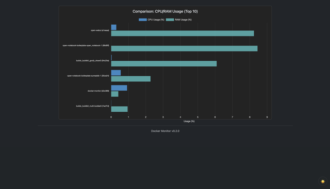Viewport: 330px width, 189px height.
Task: Click the x-axis tick label 7
Action: 233,117
